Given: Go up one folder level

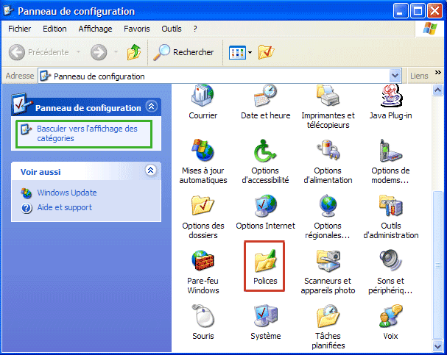Looking at the screenshot, I should click(134, 52).
